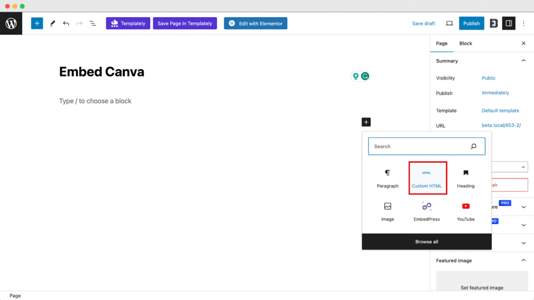Select the pencil Tools icon

coord(52,23)
